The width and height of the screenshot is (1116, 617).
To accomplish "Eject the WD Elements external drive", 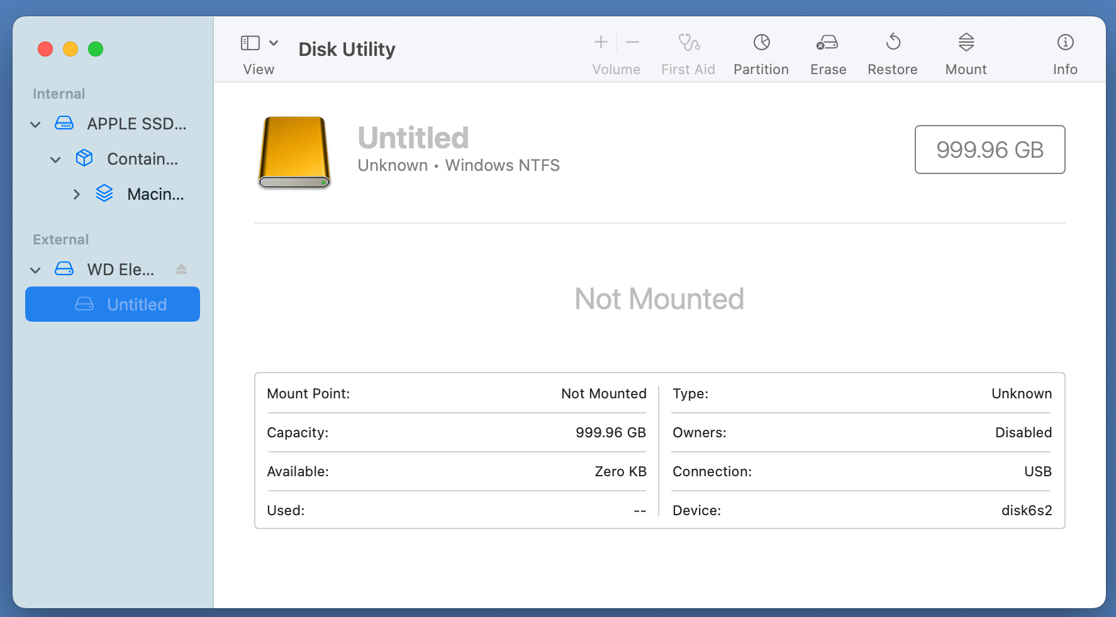I will 182,269.
